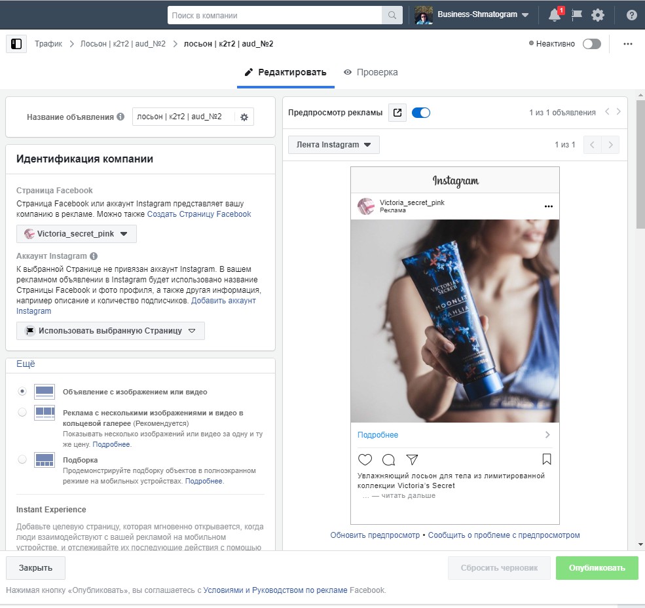Viewport: 645px width, 608px height.
Task: Click previous placement preview arrow
Action: (593, 145)
